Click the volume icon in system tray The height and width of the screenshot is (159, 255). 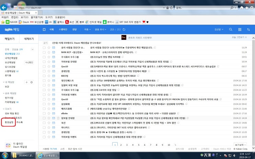click(234, 156)
